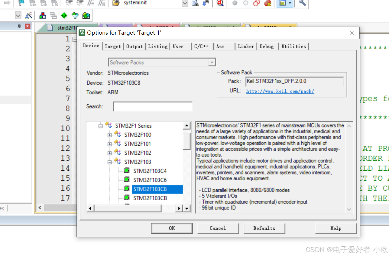This screenshot has width=389, height=256.
Task: Open the Debug tab
Action: (x=267, y=46)
